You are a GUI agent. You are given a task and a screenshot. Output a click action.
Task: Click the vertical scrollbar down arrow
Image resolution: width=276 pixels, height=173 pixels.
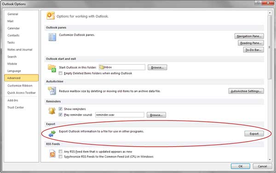270,160
